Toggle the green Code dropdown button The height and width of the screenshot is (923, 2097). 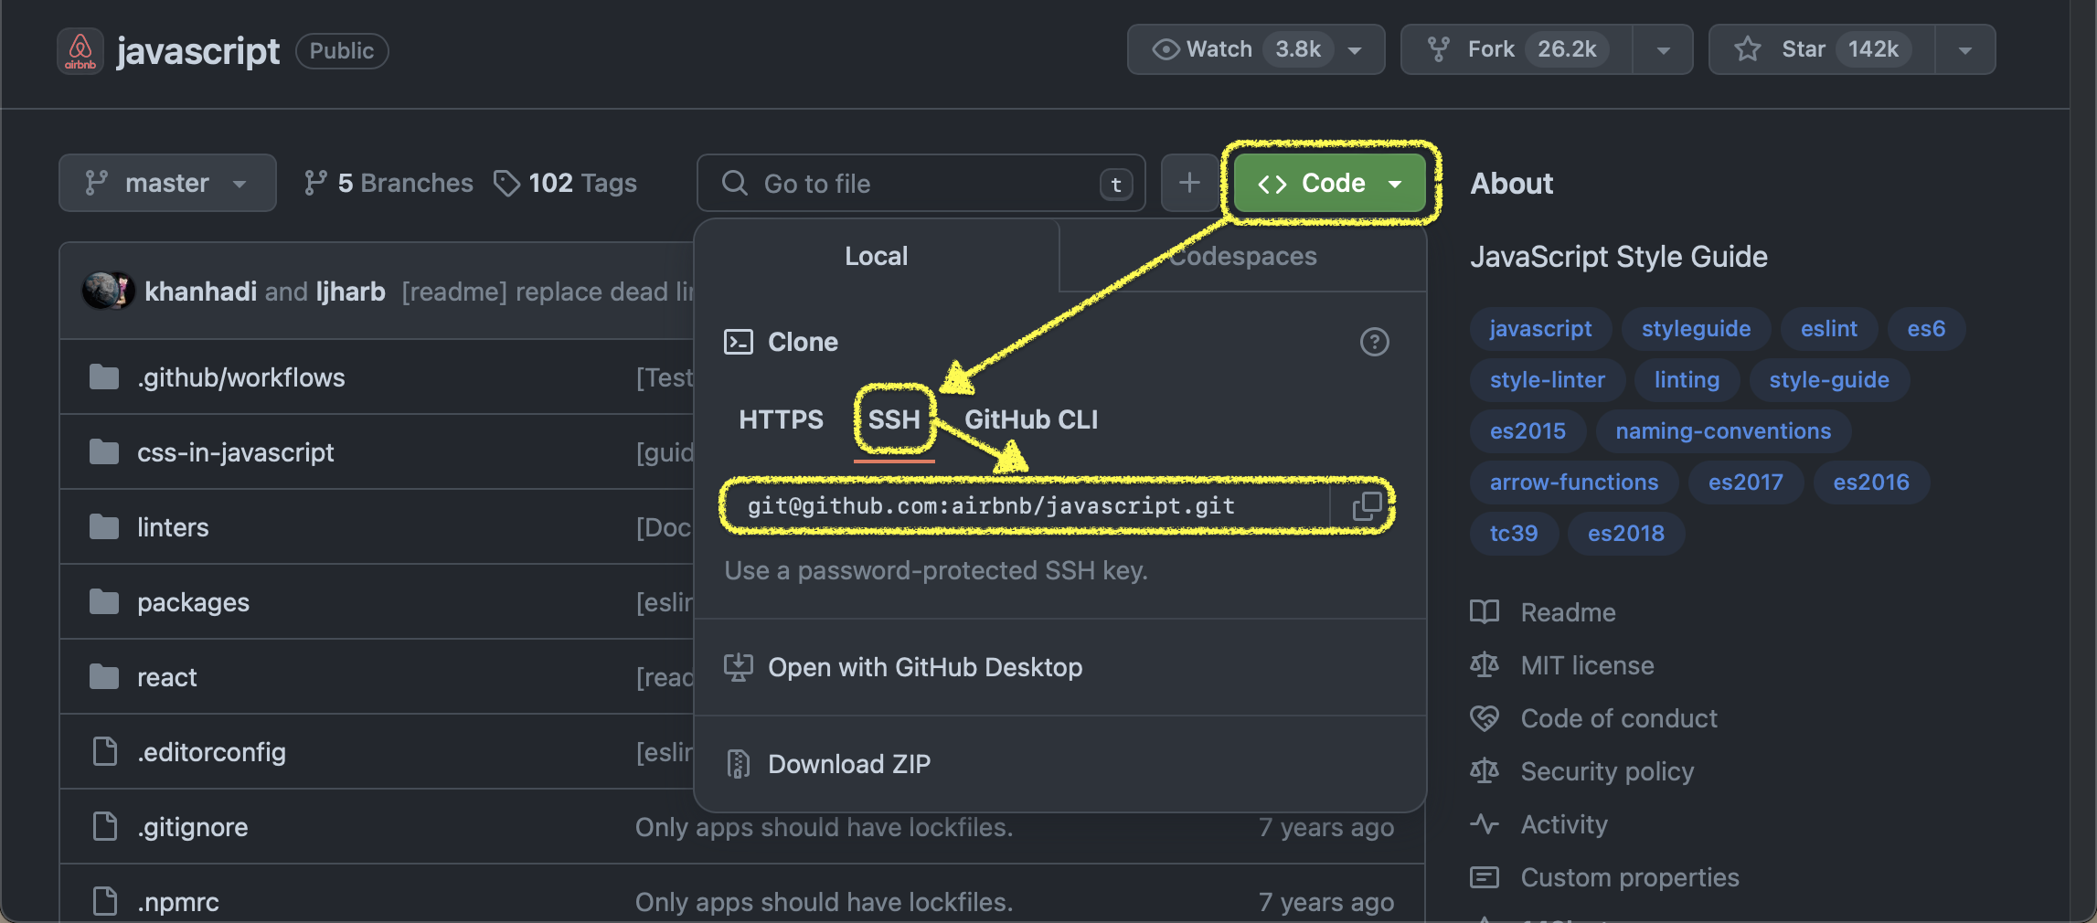pos(1330,183)
